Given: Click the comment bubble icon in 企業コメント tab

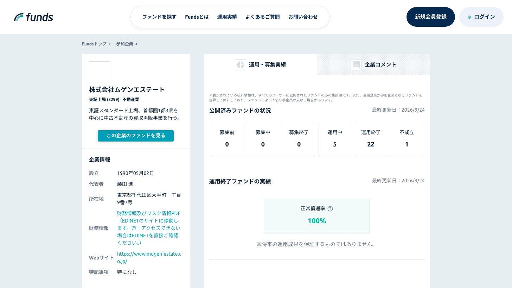Looking at the screenshot, I should (356, 65).
